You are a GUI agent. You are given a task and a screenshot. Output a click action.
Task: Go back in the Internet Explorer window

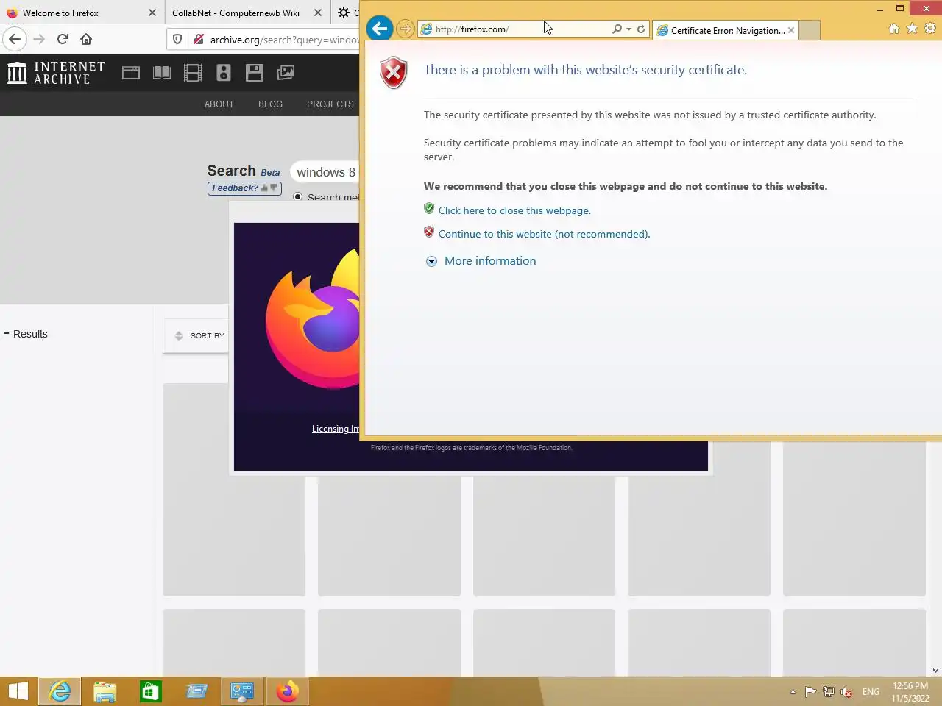380,29
